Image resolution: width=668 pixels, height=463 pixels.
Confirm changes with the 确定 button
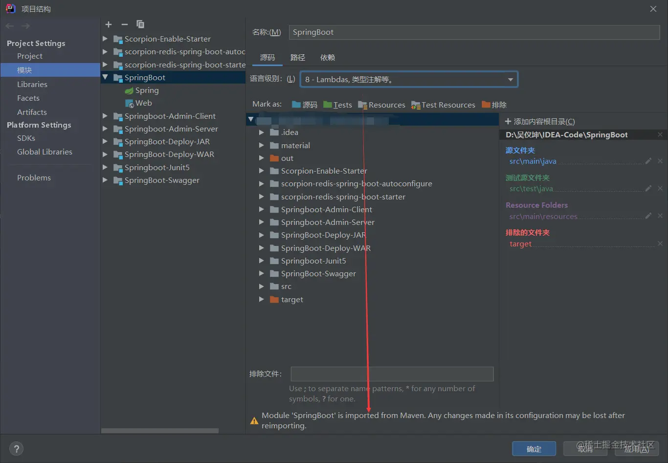[534, 448]
